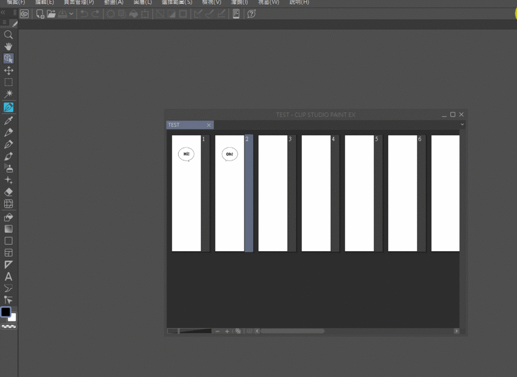517x377 pixels.
Task: Close the TEST tab
Action: click(209, 125)
